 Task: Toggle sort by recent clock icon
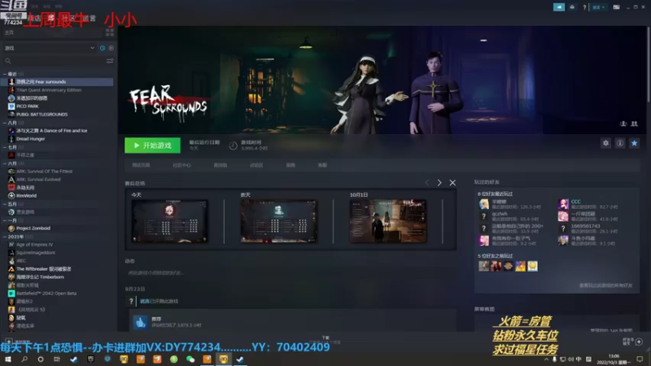coord(103,48)
